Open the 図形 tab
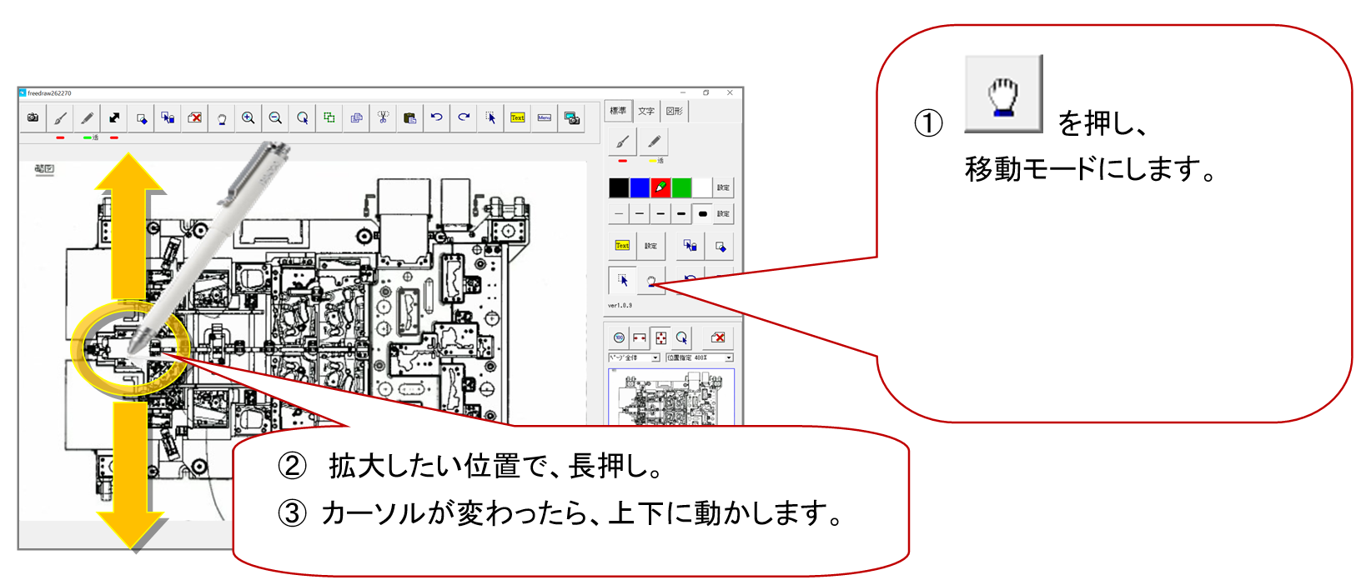Screen dimensions: 1371x585 674,111
